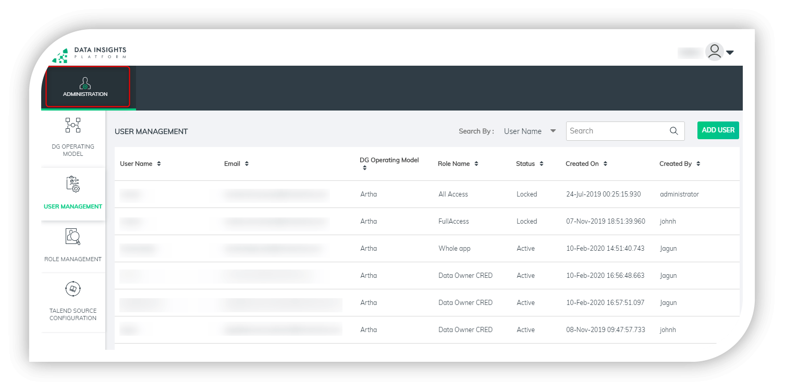
Task: Sort by Created By column
Action: pyautogui.click(x=698, y=164)
